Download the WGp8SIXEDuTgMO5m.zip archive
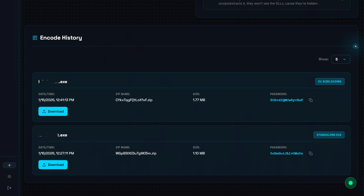Viewport: 364px width, 196px height. 53,165
